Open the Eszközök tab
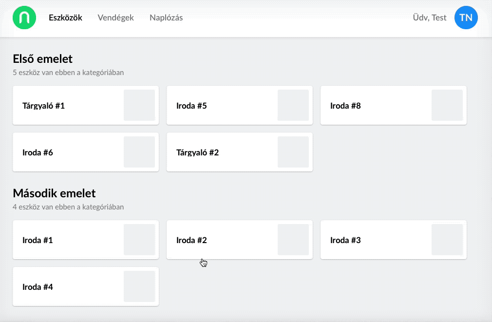 (65, 18)
